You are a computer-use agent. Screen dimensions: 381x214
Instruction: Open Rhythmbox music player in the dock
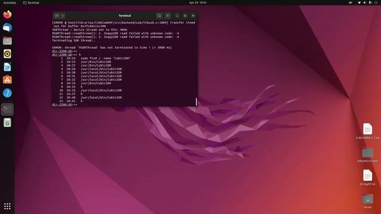point(7,54)
